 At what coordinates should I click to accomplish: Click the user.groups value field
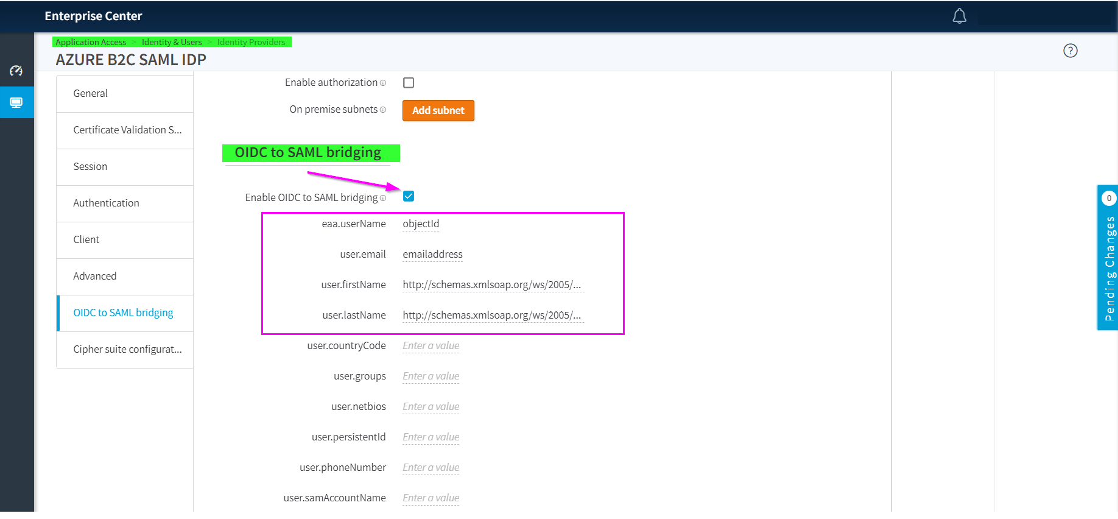[431, 376]
